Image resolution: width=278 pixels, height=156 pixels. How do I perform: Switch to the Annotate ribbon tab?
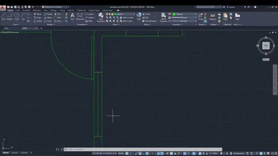tap(26, 10)
